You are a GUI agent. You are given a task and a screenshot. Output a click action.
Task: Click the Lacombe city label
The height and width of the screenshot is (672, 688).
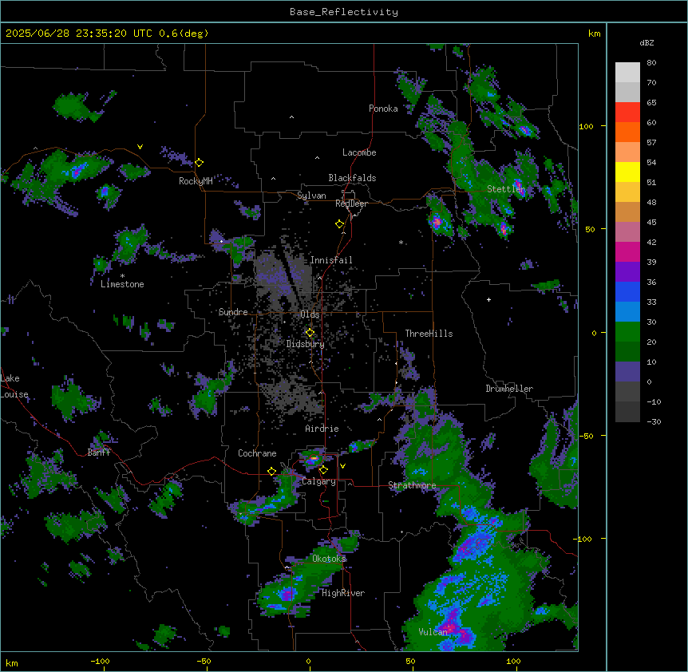[x=359, y=152]
